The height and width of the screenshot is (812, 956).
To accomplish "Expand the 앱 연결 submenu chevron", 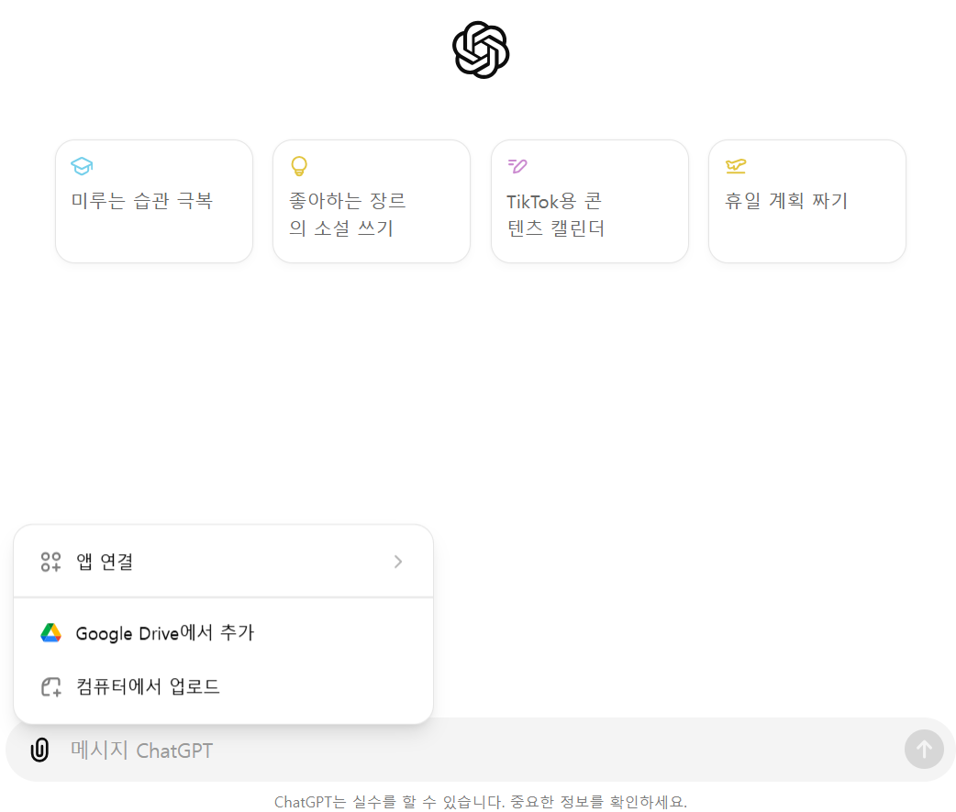I will [x=398, y=562].
